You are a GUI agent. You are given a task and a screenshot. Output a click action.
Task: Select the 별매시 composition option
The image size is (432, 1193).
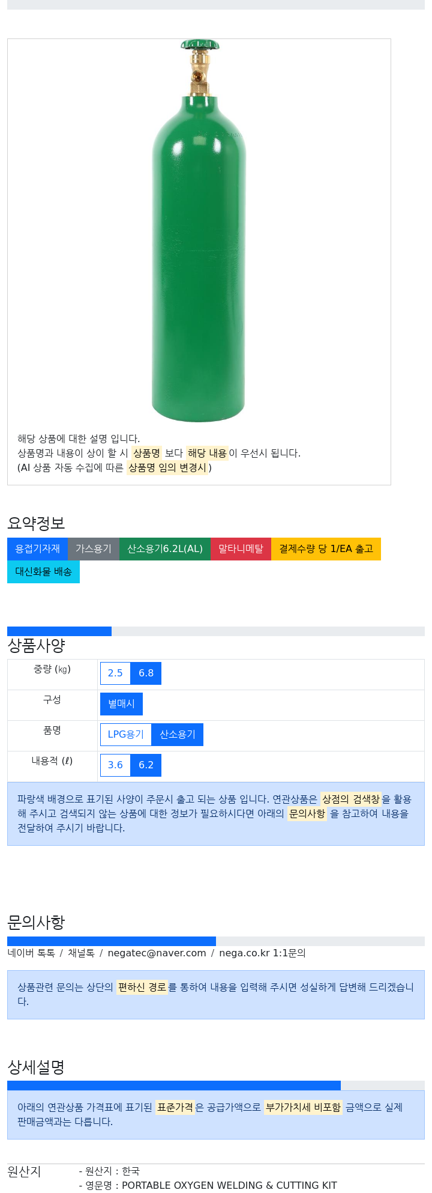tap(121, 704)
